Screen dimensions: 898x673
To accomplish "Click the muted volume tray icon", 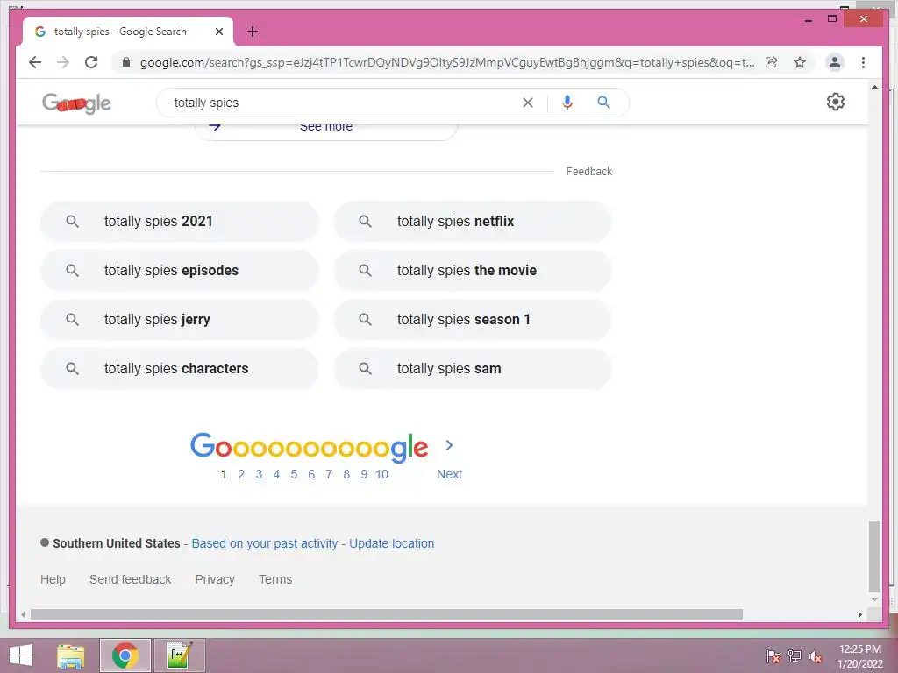I will (815, 656).
